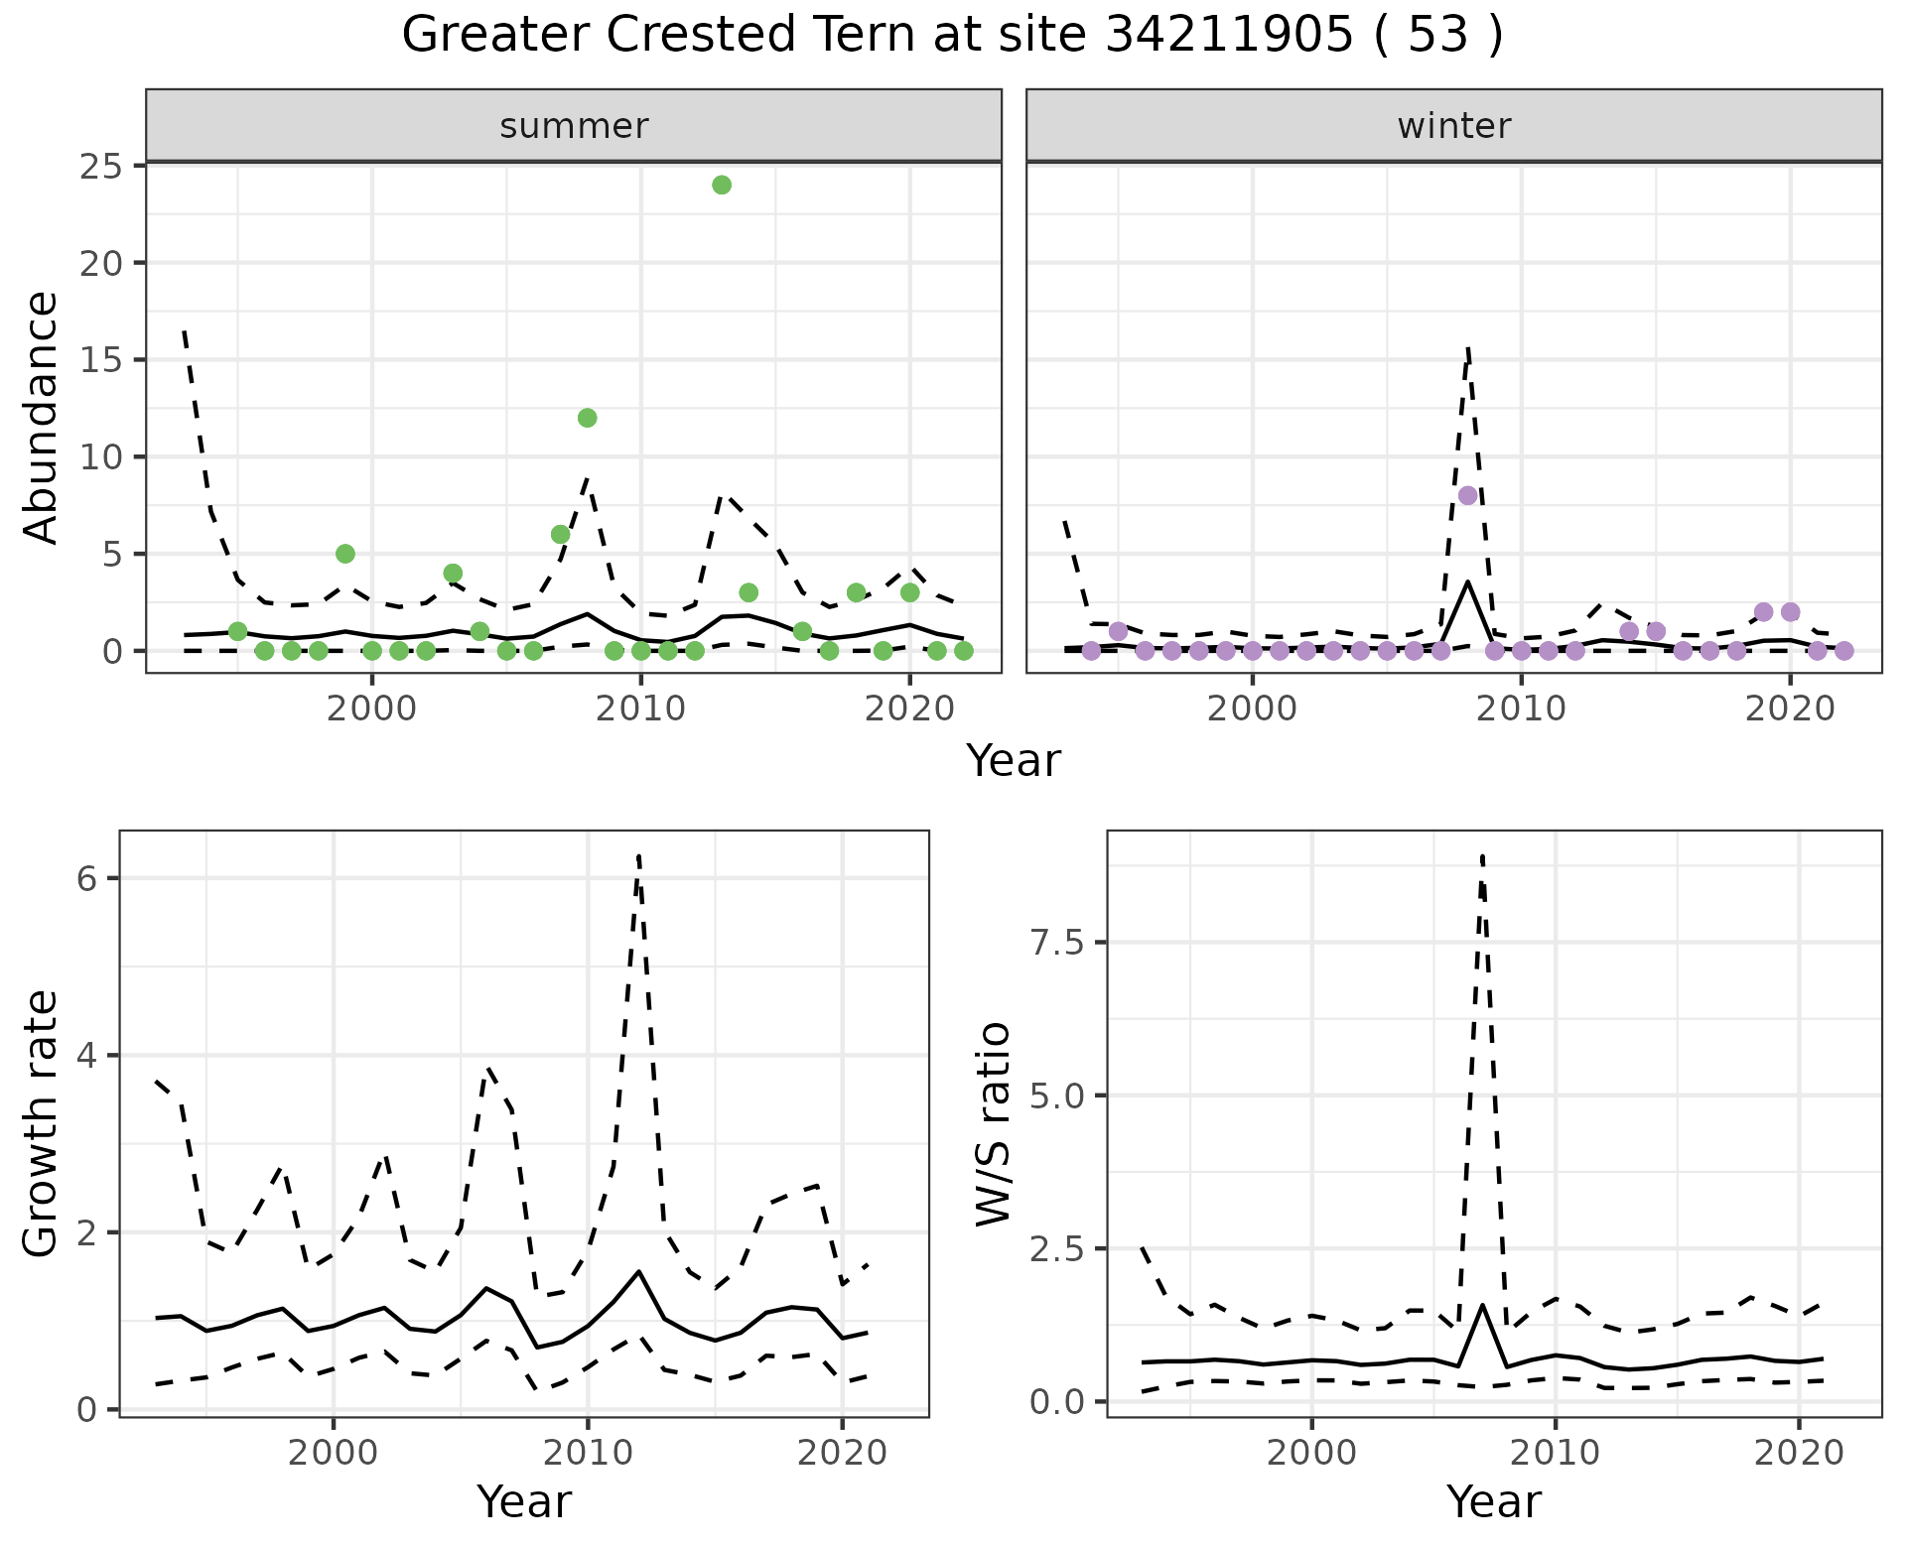Click the "Abundance" y-axis label
This screenshot has width=1906, height=1548.
pyautogui.click(x=42, y=417)
